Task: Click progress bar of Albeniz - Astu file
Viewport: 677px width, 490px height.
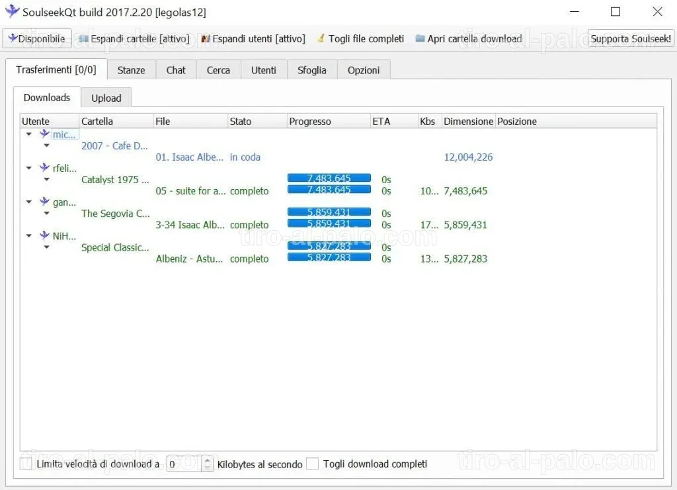Action: coord(329,257)
